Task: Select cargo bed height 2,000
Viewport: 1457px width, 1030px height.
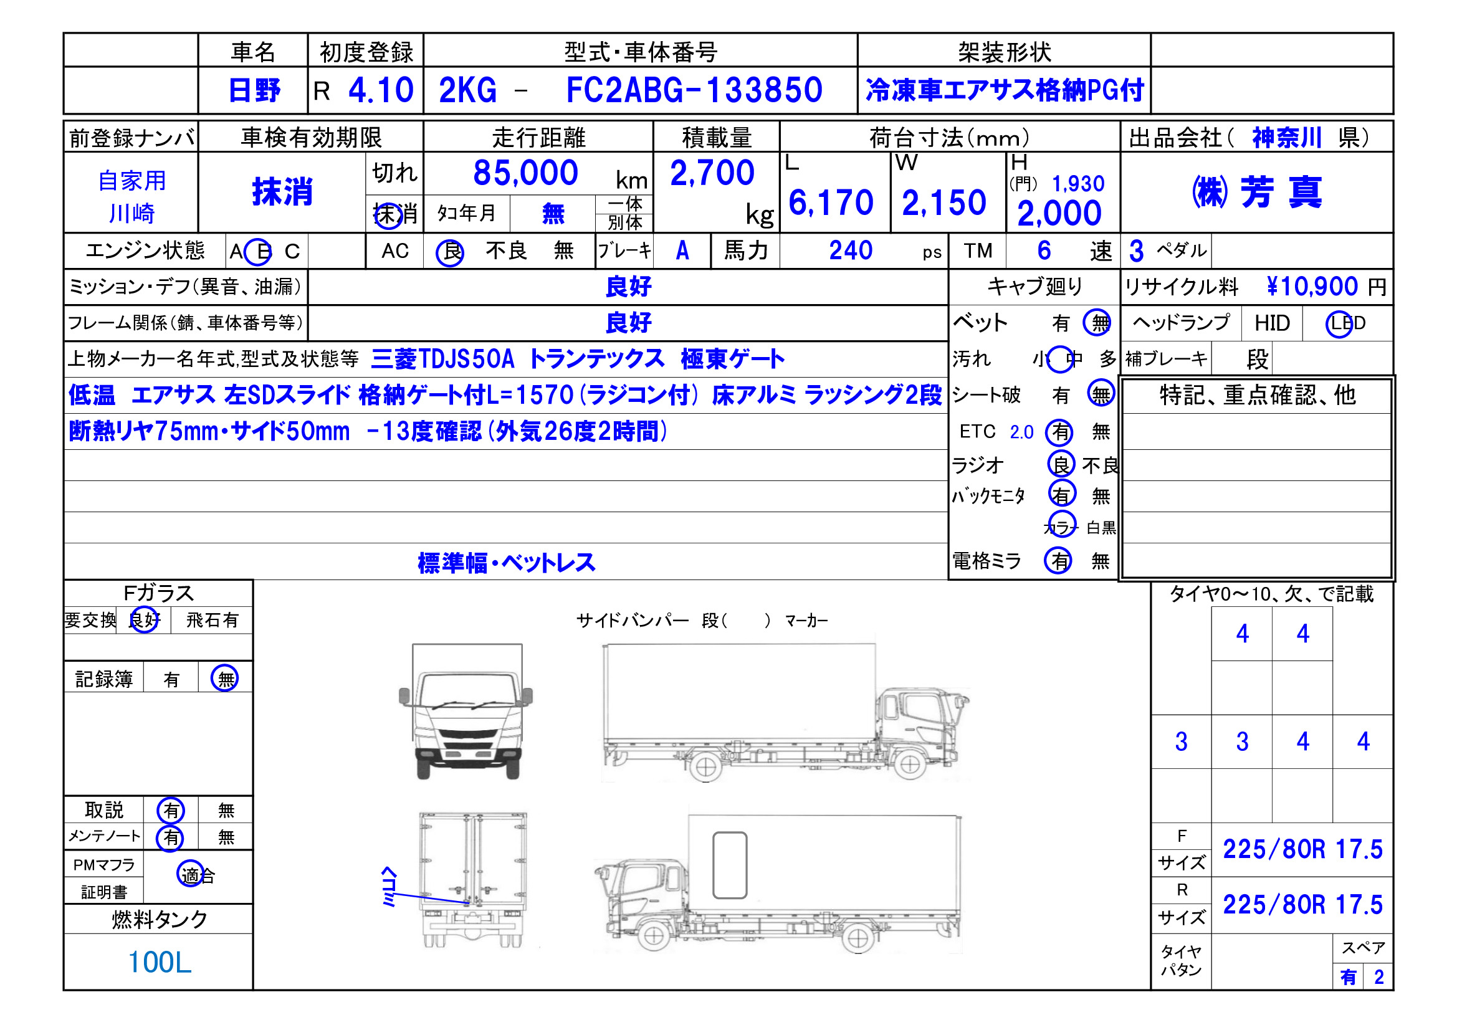Action: 1059,213
